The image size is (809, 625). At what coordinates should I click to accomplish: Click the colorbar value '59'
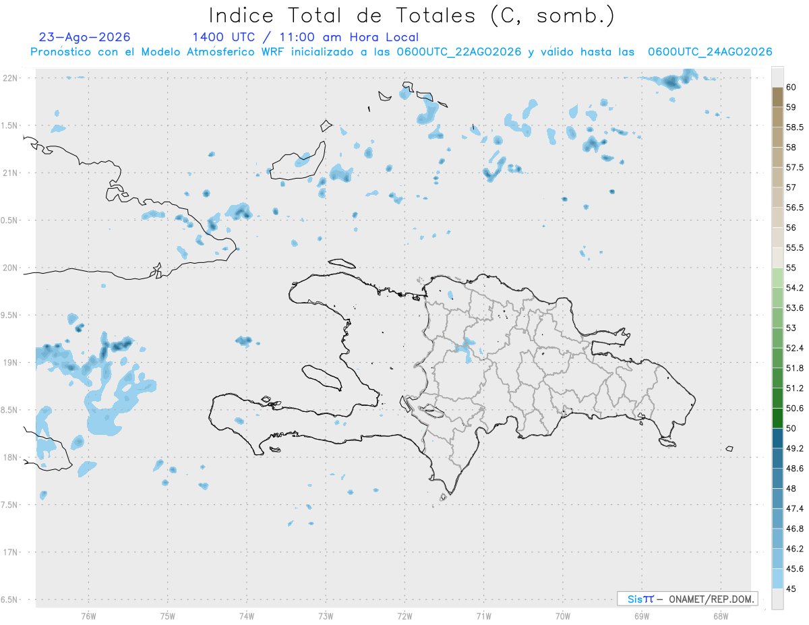pos(791,107)
